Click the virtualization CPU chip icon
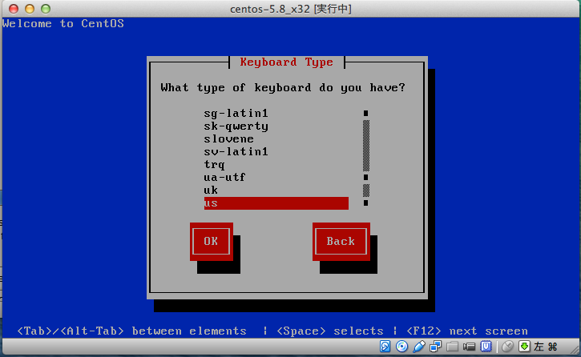The image size is (581, 357). click(x=486, y=347)
